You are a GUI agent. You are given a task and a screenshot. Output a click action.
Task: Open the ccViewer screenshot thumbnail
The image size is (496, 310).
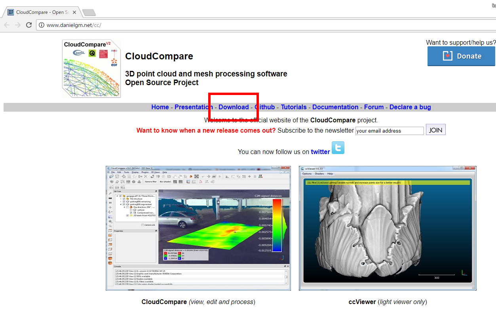tap(388, 228)
